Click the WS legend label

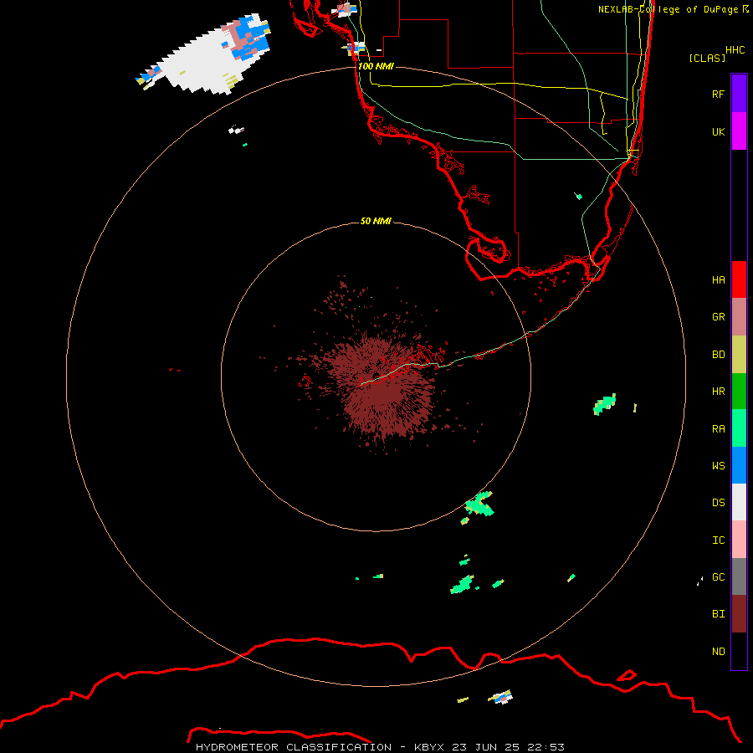[x=718, y=465]
